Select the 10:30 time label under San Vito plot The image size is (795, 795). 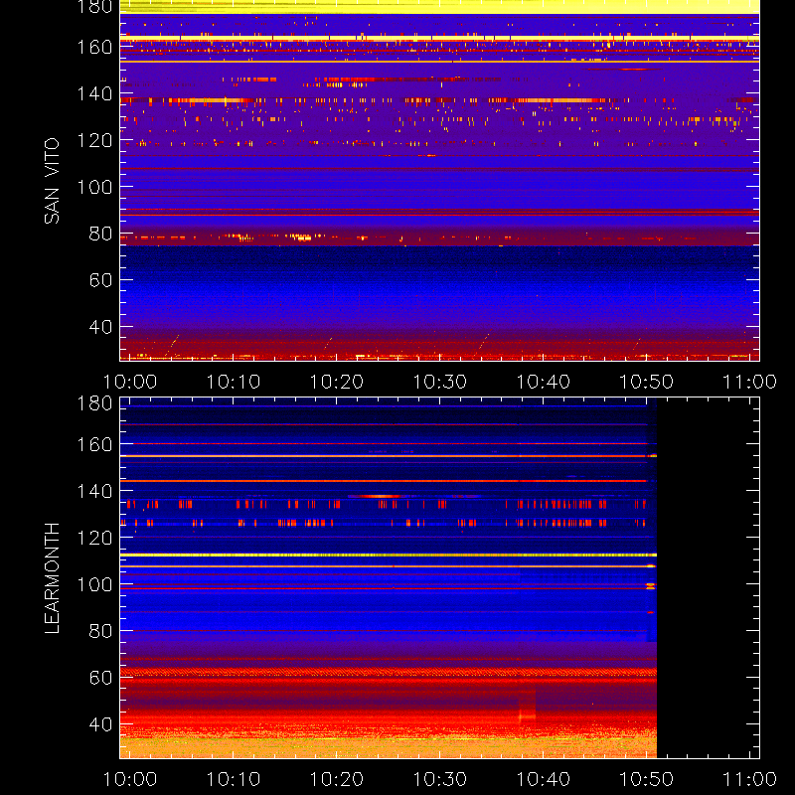click(440, 382)
